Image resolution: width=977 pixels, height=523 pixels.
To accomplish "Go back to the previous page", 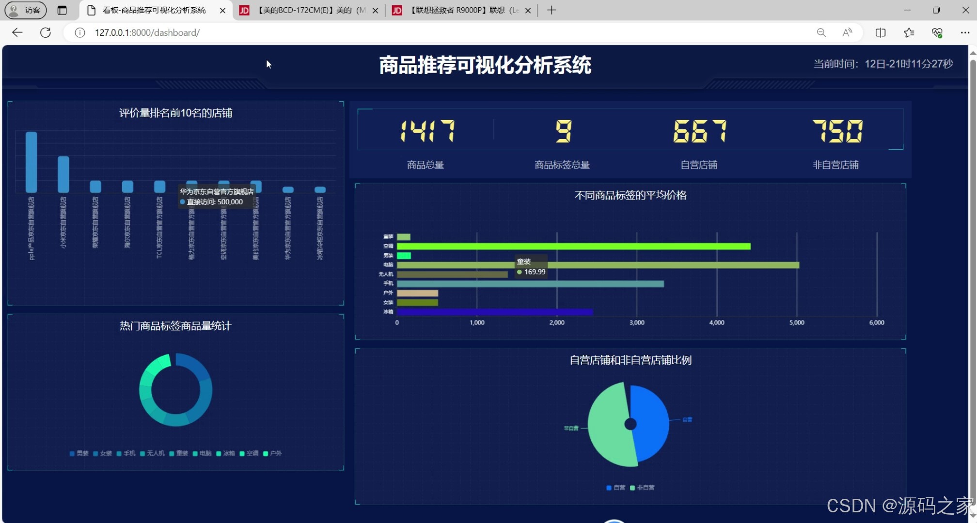I will pyautogui.click(x=17, y=32).
